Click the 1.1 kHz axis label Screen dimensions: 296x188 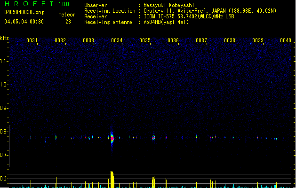tap(4, 61)
